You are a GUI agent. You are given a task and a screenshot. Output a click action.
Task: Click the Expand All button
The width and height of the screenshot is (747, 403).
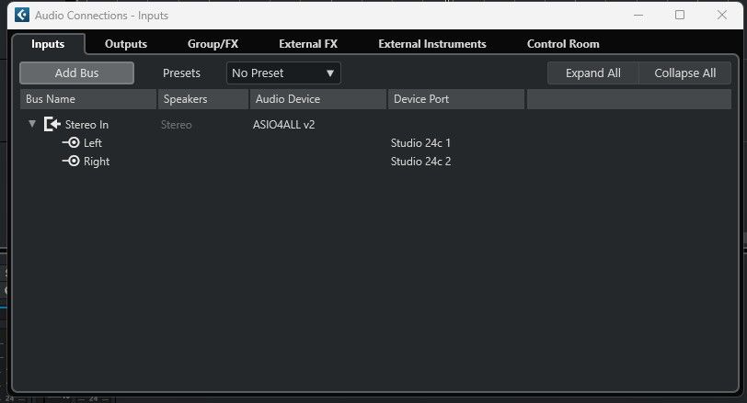593,73
